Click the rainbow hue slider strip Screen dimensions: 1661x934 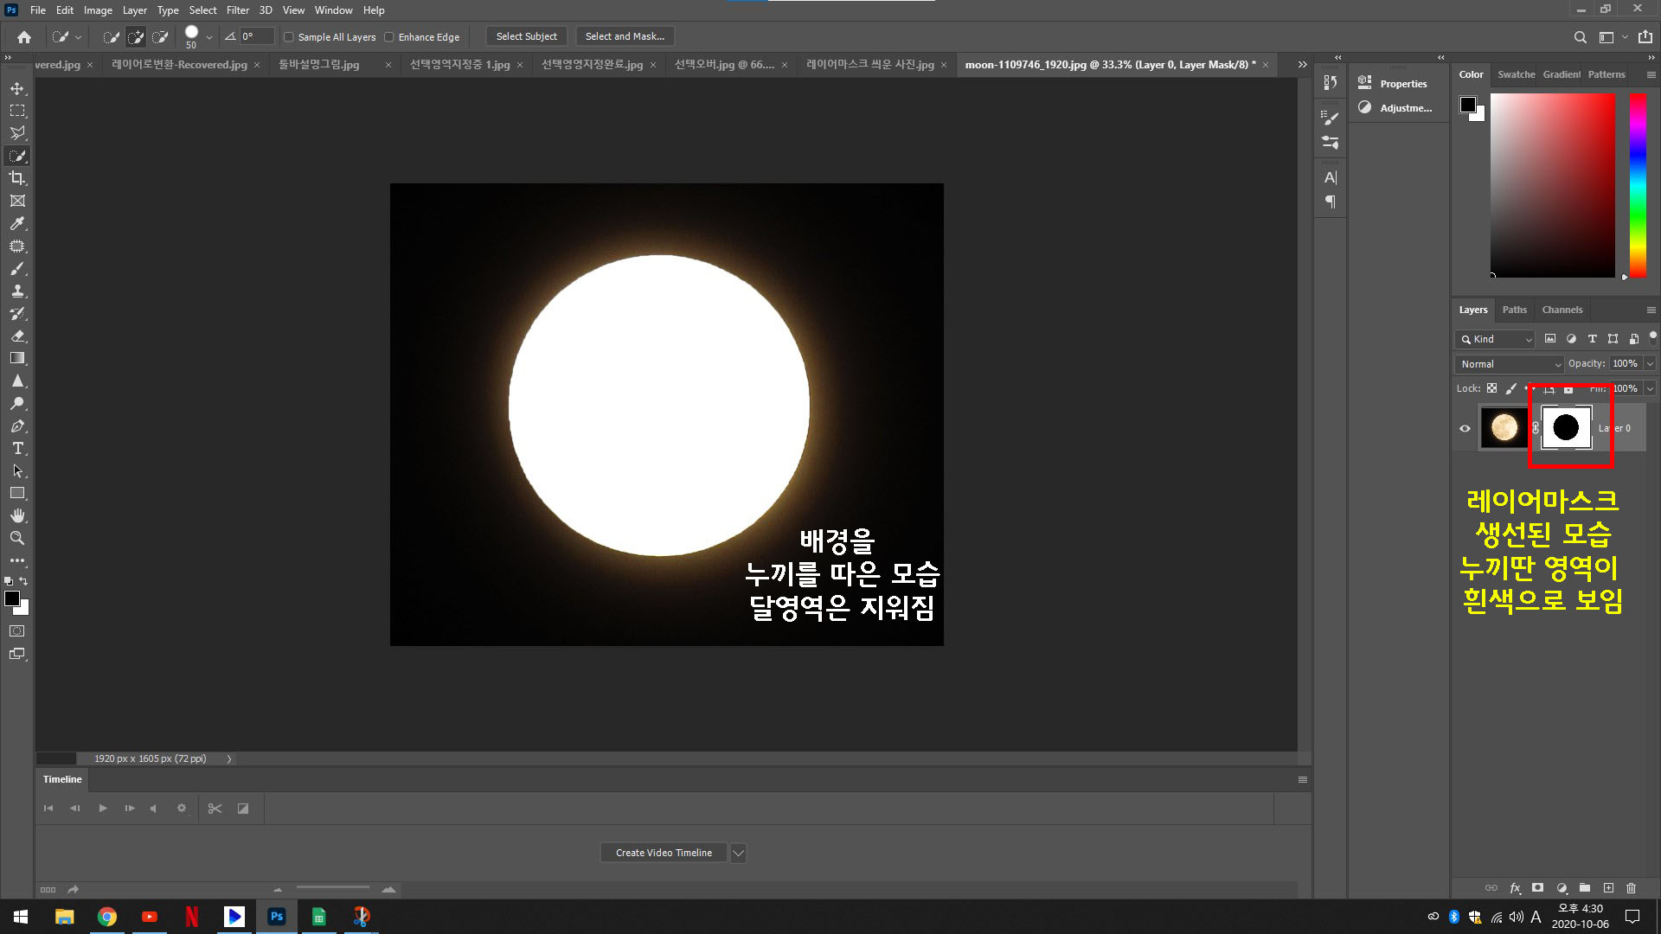pos(1638,185)
